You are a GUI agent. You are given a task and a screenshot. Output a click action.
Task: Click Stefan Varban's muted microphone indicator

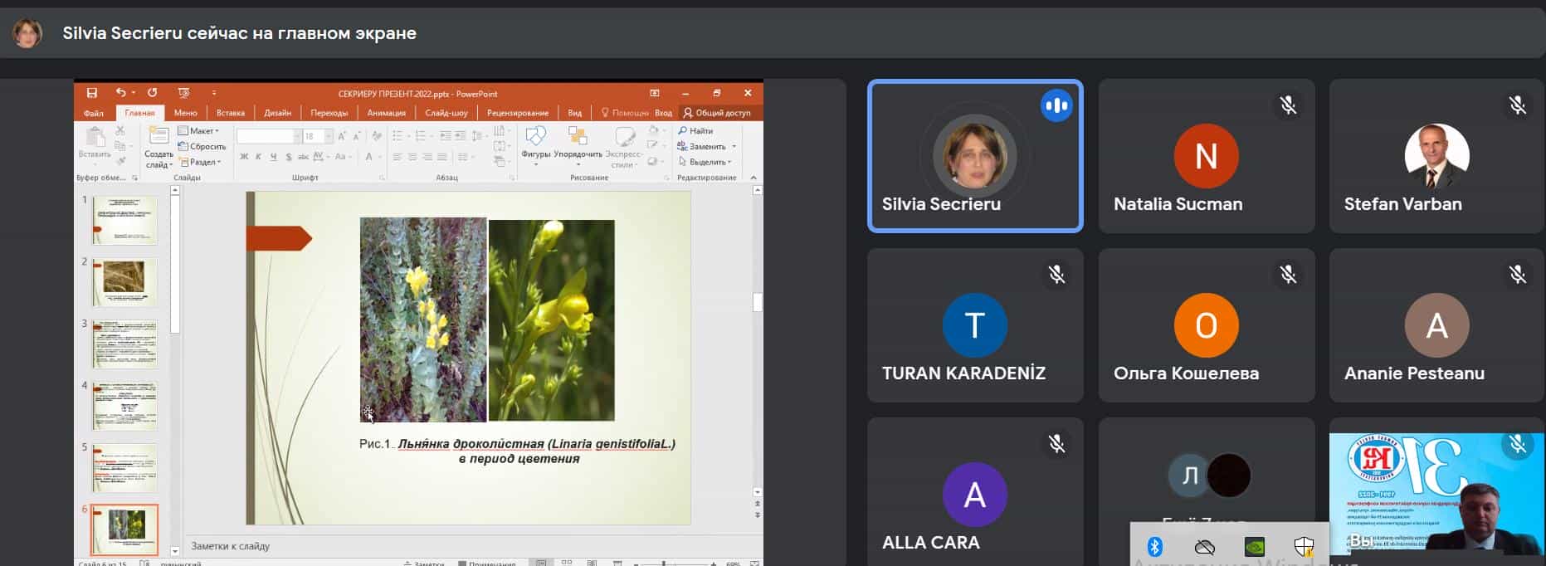click(1518, 105)
